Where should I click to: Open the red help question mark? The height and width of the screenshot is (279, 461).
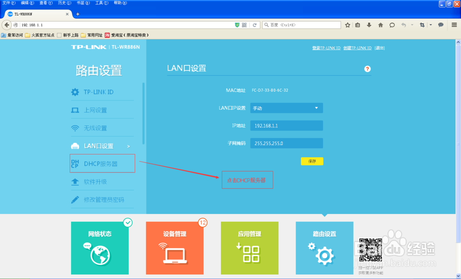coord(367,69)
